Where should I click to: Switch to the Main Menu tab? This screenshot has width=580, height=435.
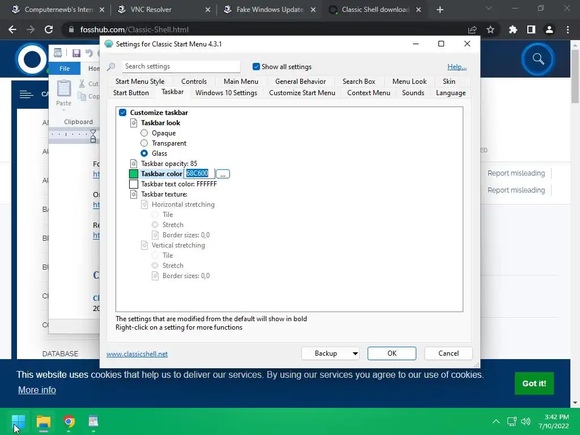pos(241,82)
